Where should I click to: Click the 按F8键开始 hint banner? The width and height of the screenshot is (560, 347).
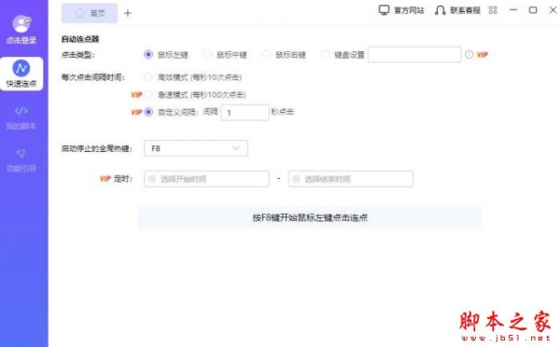(310, 217)
